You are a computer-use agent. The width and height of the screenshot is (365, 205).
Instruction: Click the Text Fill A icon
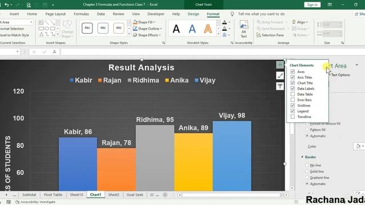pyautogui.click(x=224, y=22)
